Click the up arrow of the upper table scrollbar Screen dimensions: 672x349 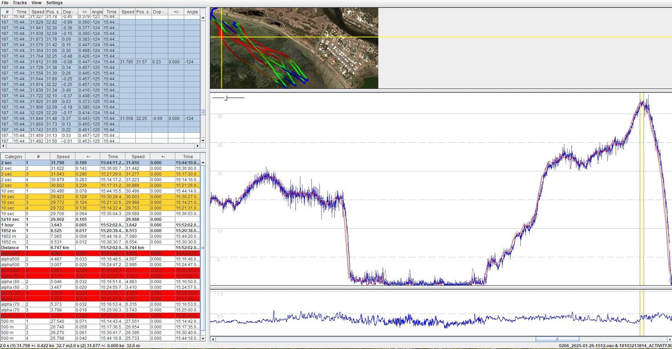(203, 18)
